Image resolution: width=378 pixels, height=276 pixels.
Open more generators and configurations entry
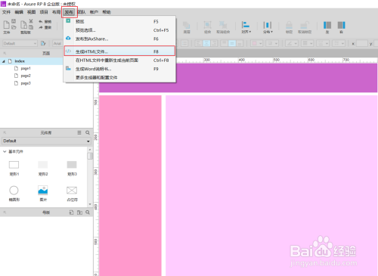(x=119, y=77)
